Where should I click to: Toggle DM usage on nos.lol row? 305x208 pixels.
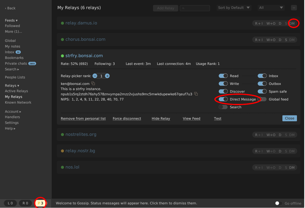292,167
